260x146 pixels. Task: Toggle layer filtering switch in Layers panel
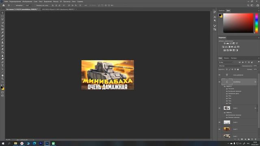tap(258, 62)
